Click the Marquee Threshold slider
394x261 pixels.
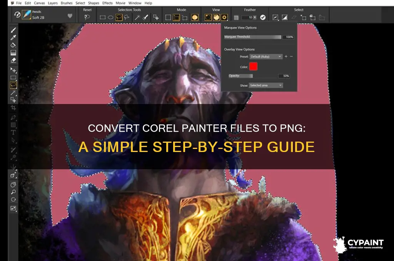(x=252, y=37)
